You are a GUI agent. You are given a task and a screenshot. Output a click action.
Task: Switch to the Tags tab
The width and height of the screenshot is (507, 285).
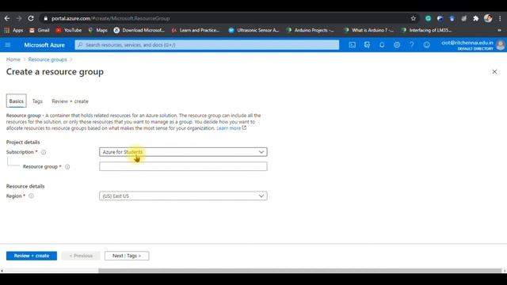coord(37,101)
